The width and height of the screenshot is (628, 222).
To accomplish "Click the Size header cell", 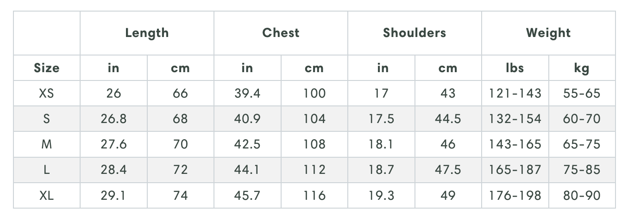I will click(47, 68).
